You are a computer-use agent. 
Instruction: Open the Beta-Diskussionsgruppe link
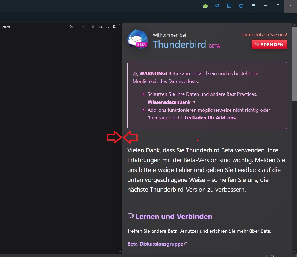point(155,244)
